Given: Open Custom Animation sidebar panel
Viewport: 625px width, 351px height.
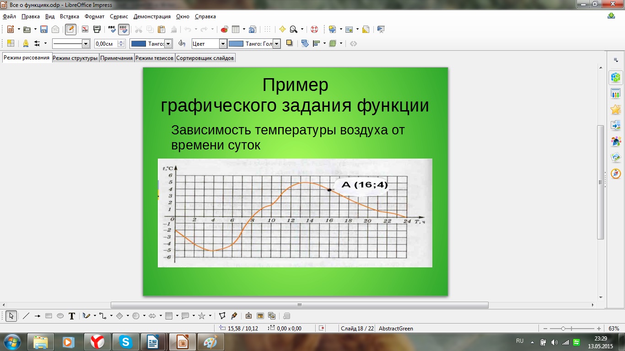Looking at the screenshot, I should tap(616, 110).
